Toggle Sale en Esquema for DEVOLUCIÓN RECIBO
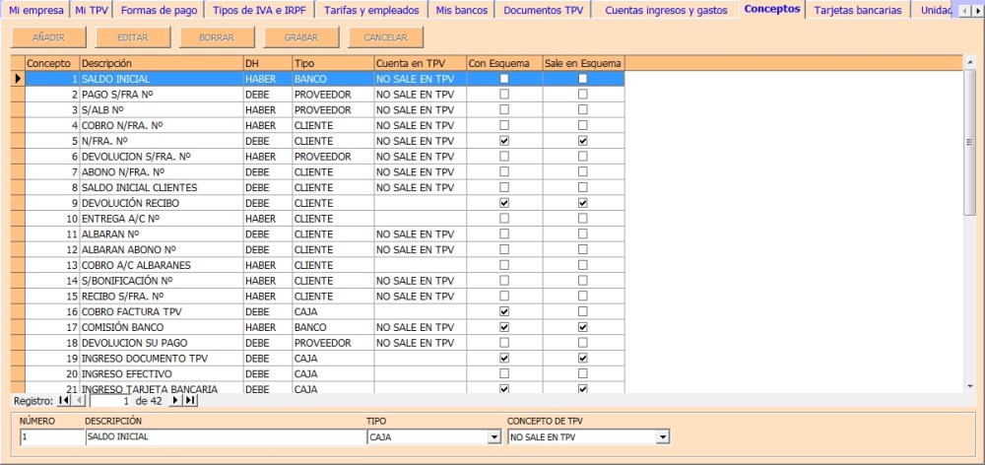 pyautogui.click(x=582, y=203)
